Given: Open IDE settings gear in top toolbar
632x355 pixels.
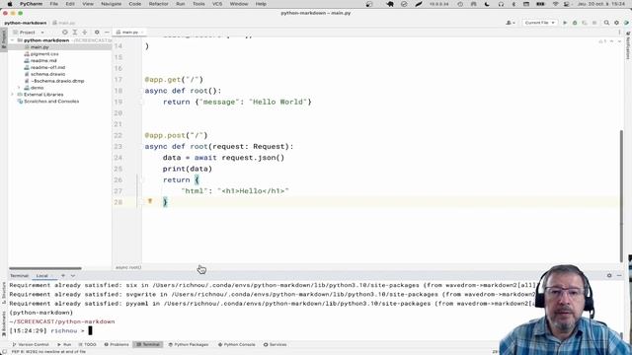Looking at the screenshot, I should tap(616, 23).
